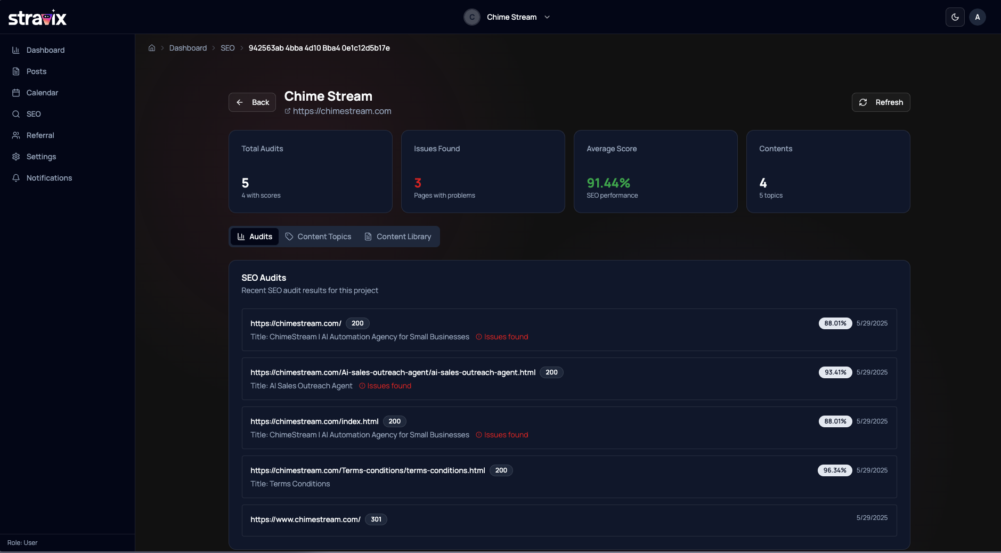
Task: Click the 96.34% score badge
Action: tap(835, 470)
